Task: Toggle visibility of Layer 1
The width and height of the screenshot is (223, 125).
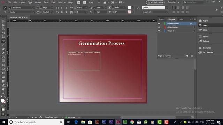Action: [x=159, y=31]
